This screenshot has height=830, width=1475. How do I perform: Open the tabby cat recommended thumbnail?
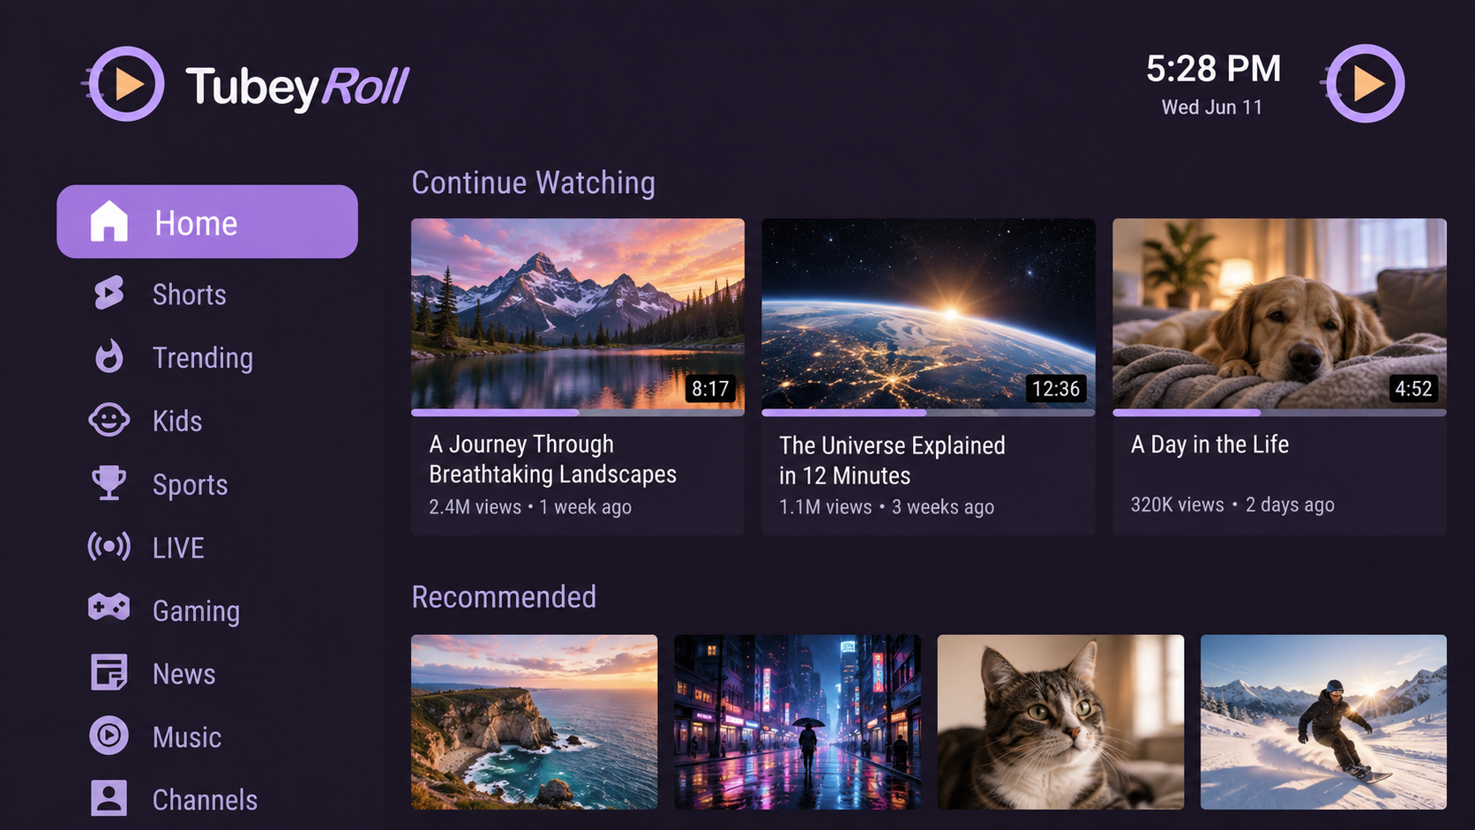tap(1060, 722)
